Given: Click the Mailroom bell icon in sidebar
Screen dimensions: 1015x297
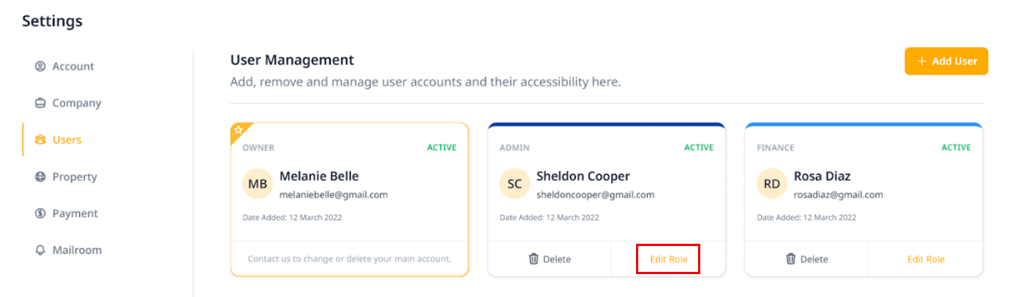Looking at the screenshot, I should tap(41, 250).
